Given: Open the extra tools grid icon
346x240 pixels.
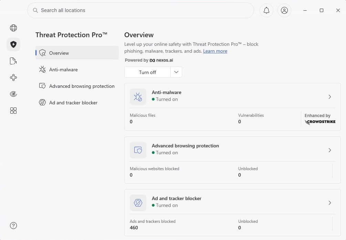Looking at the screenshot, I should click(13, 110).
